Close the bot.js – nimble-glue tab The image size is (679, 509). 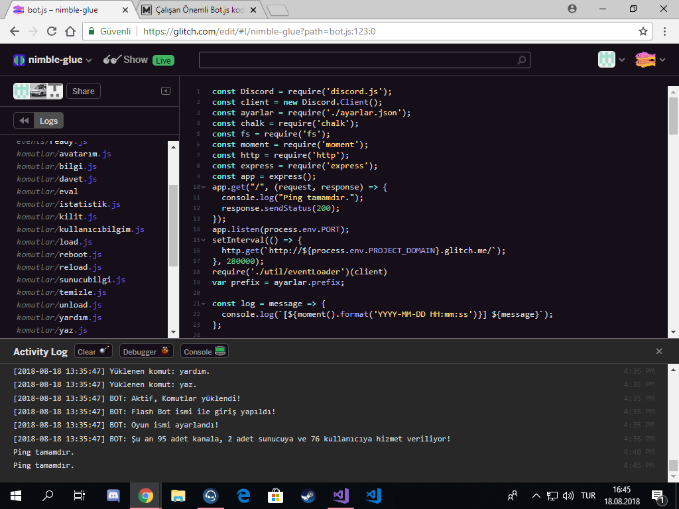[x=125, y=9]
